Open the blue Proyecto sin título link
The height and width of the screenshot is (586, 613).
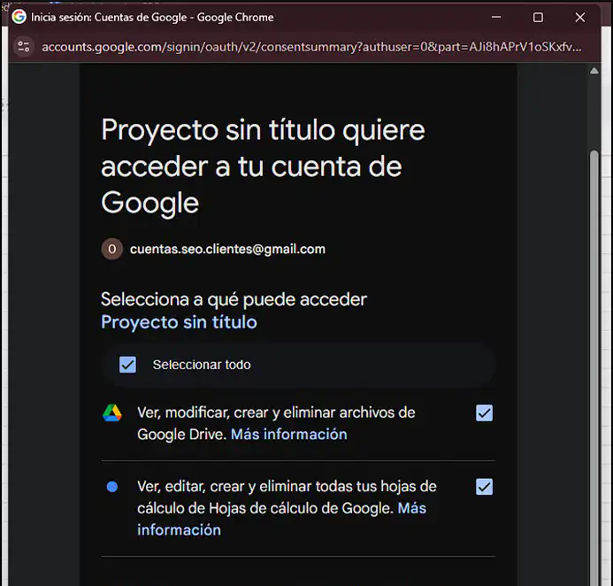[x=179, y=322]
